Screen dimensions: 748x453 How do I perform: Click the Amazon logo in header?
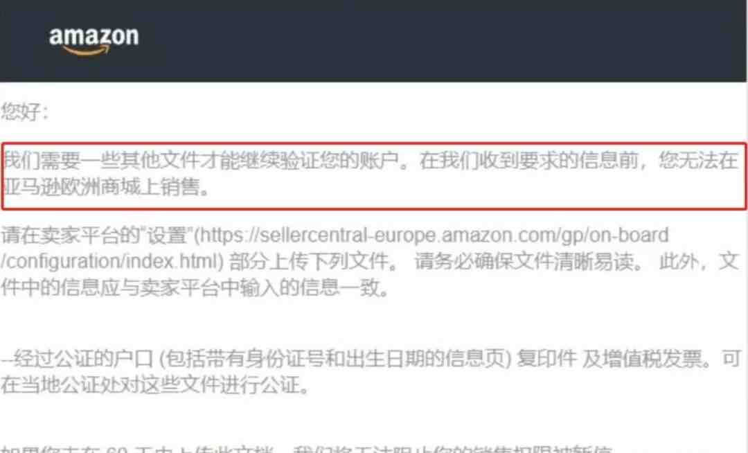point(93,41)
